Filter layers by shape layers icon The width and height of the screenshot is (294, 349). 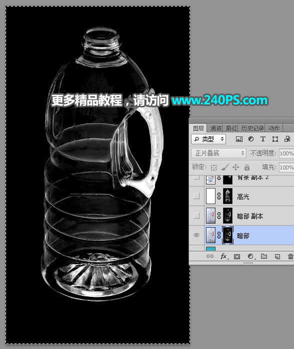point(275,139)
